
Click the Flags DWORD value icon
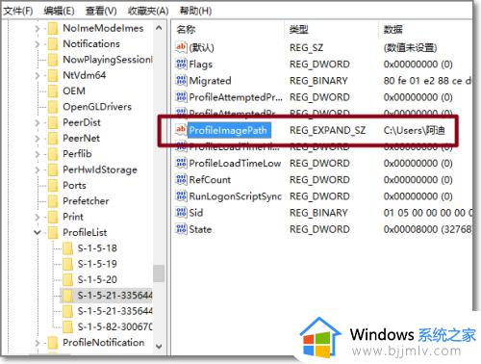click(x=181, y=64)
